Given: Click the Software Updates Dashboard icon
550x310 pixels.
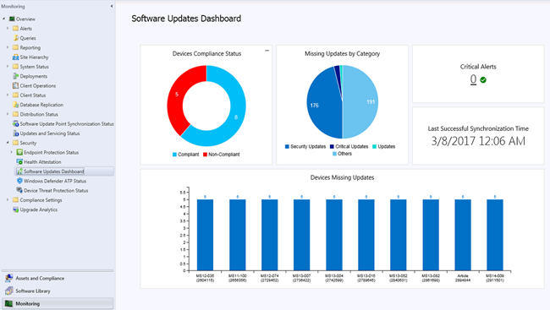Looking at the screenshot, I should click(19, 171).
